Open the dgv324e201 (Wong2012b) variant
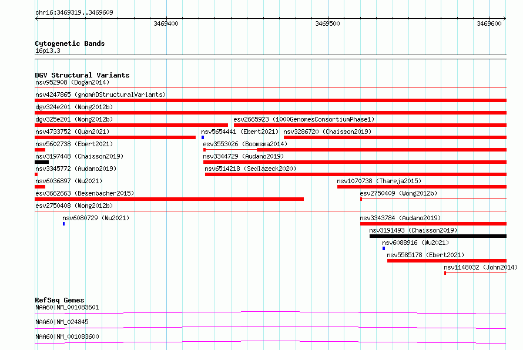 coord(74,107)
